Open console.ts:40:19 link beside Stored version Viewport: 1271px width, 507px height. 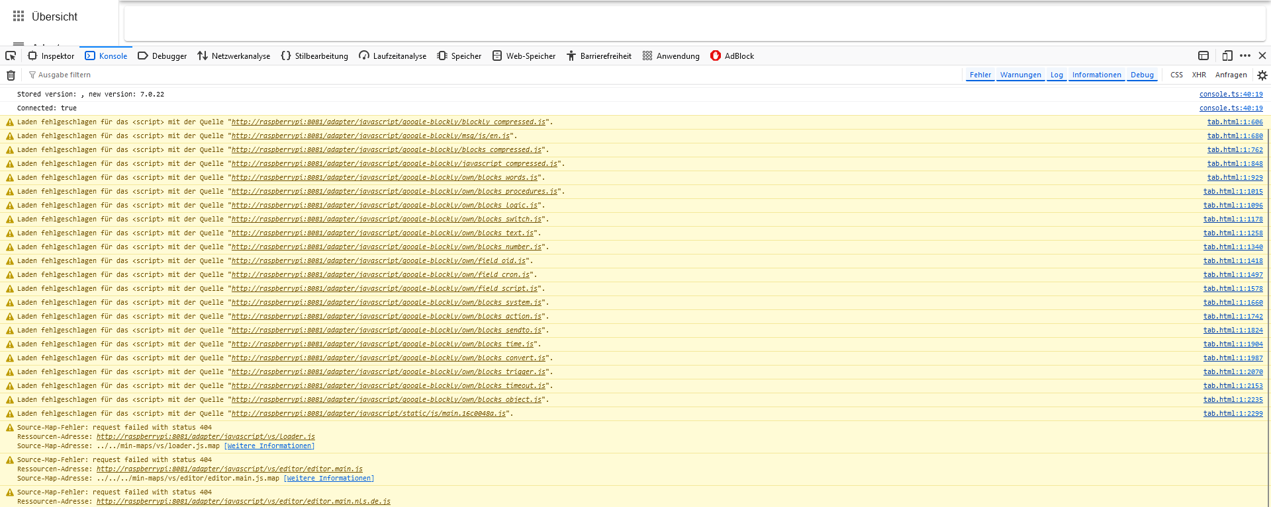coord(1231,95)
